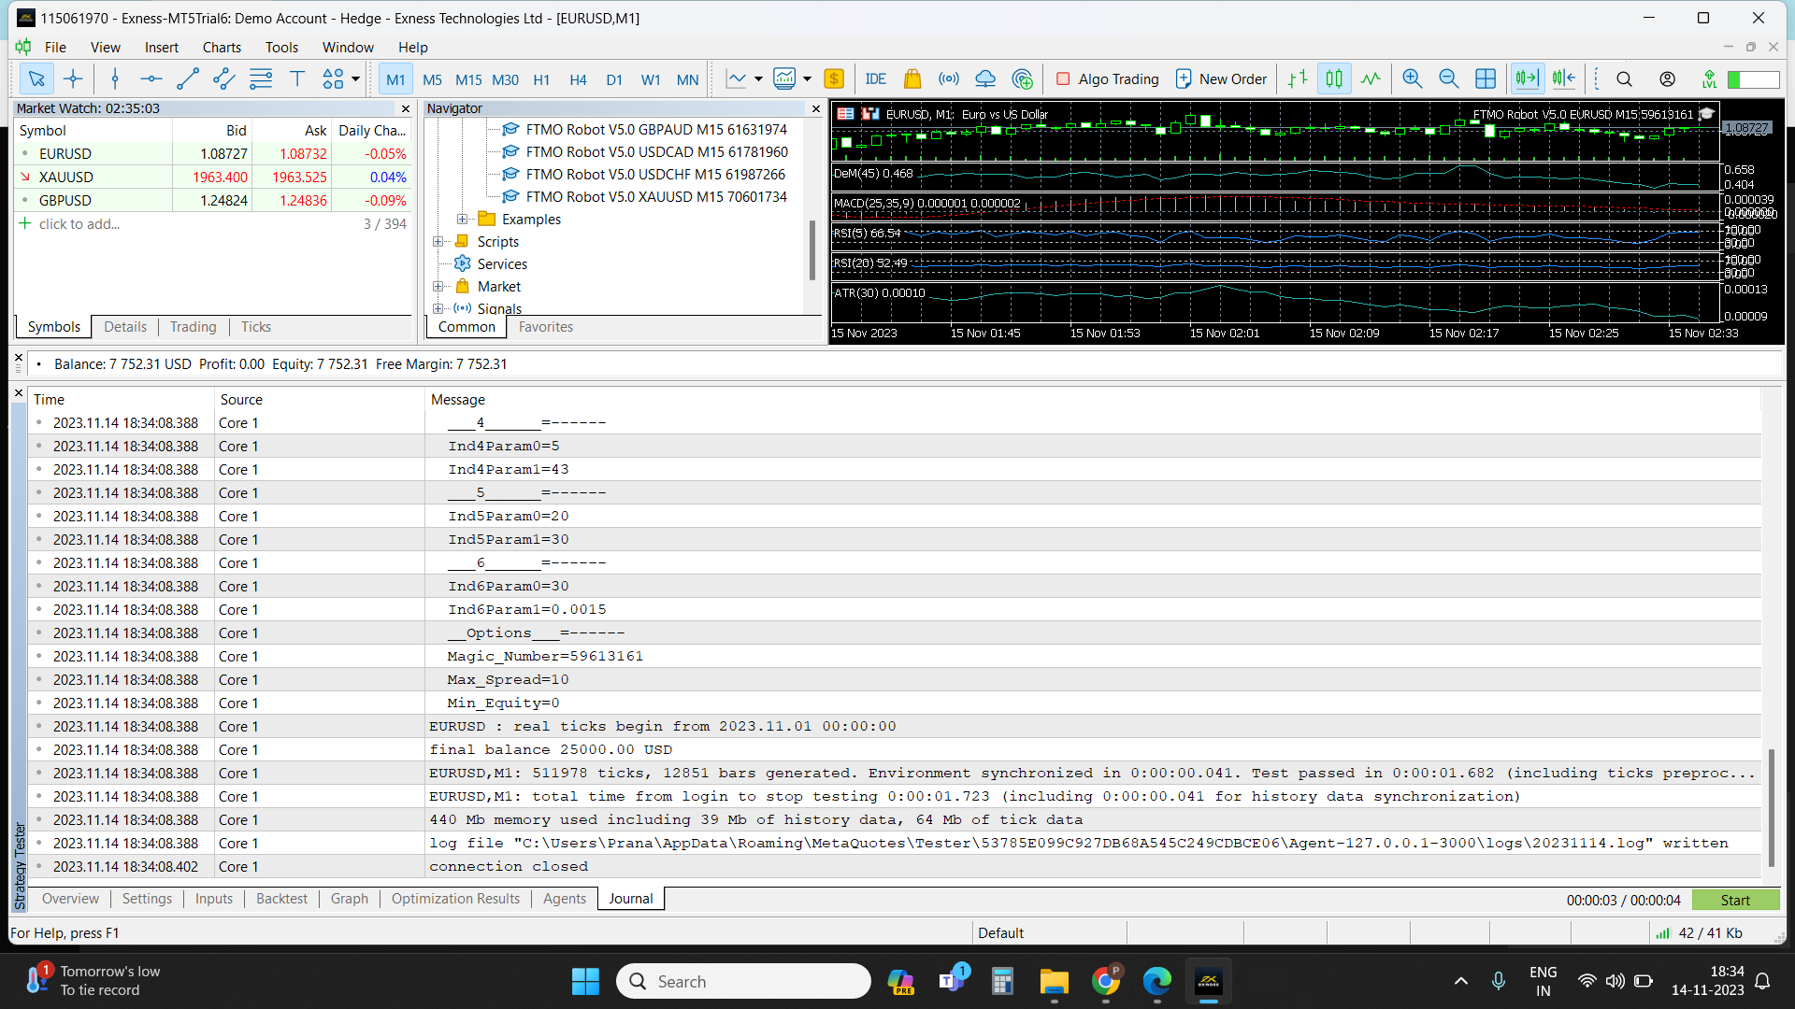The width and height of the screenshot is (1795, 1009).
Task: Open the user account profile icon
Action: click(1667, 79)
